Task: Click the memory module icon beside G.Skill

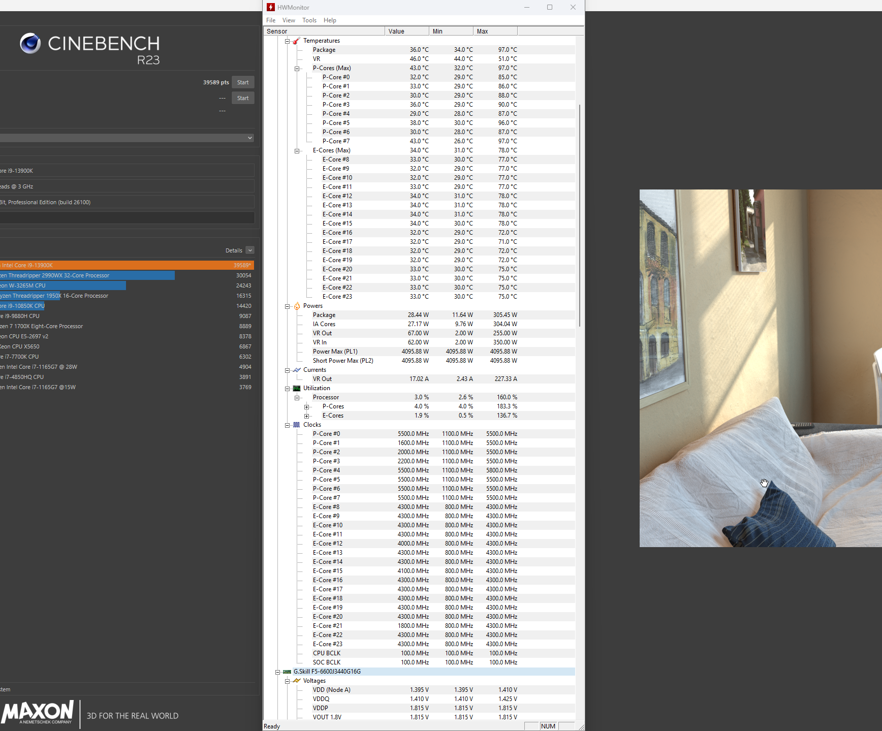Action: point(287,672)
